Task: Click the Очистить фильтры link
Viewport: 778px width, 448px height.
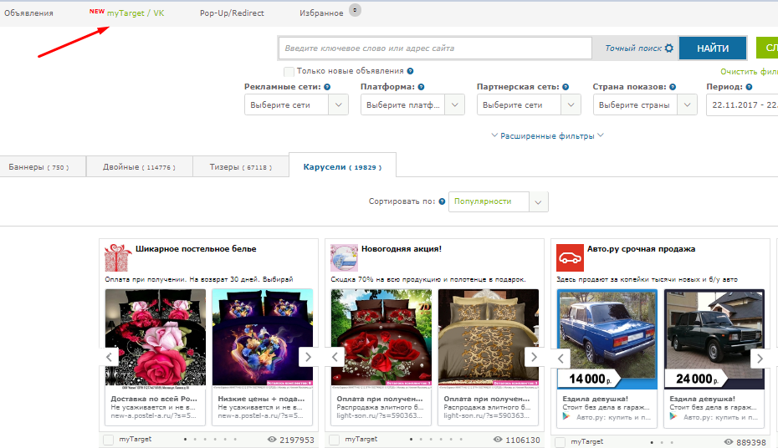Action: (x=750, y=71)
